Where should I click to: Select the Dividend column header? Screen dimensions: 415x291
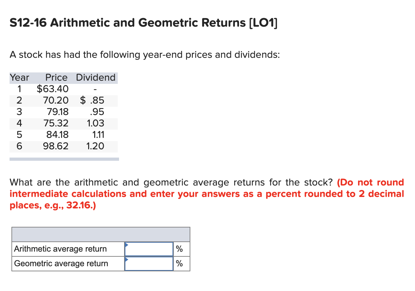click(x=95, y=78)
